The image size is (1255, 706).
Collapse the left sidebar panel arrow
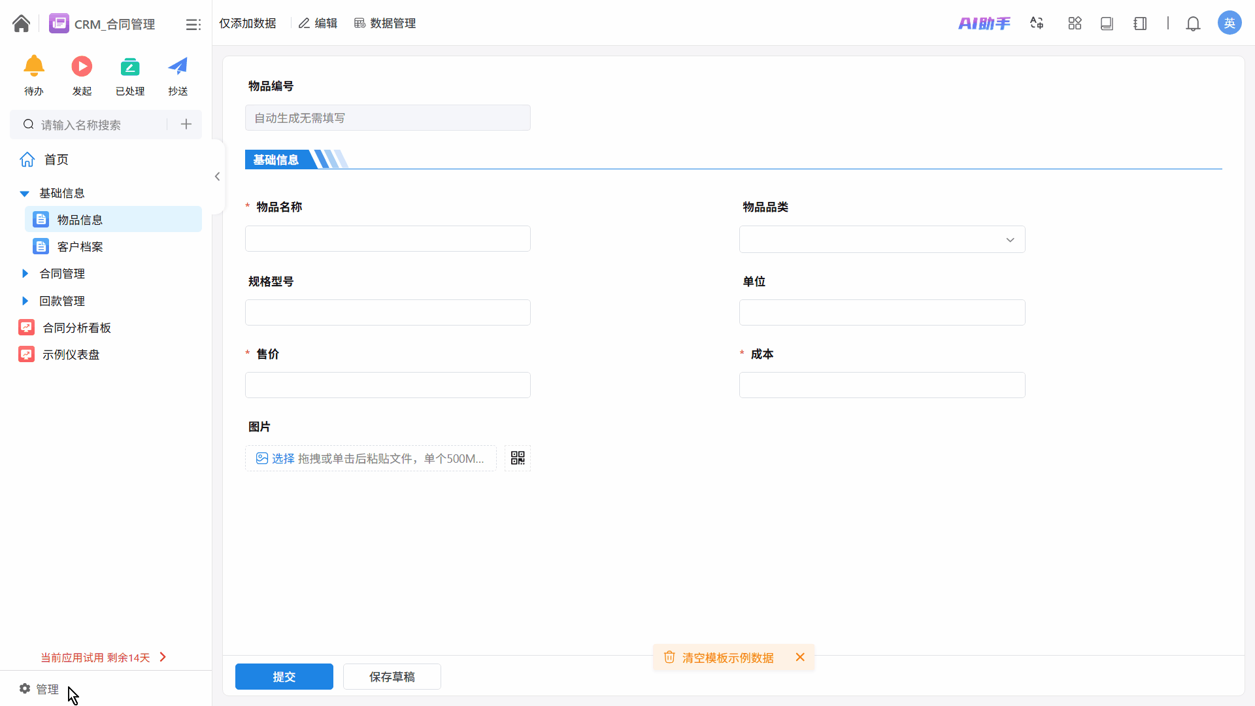point(217,176)
